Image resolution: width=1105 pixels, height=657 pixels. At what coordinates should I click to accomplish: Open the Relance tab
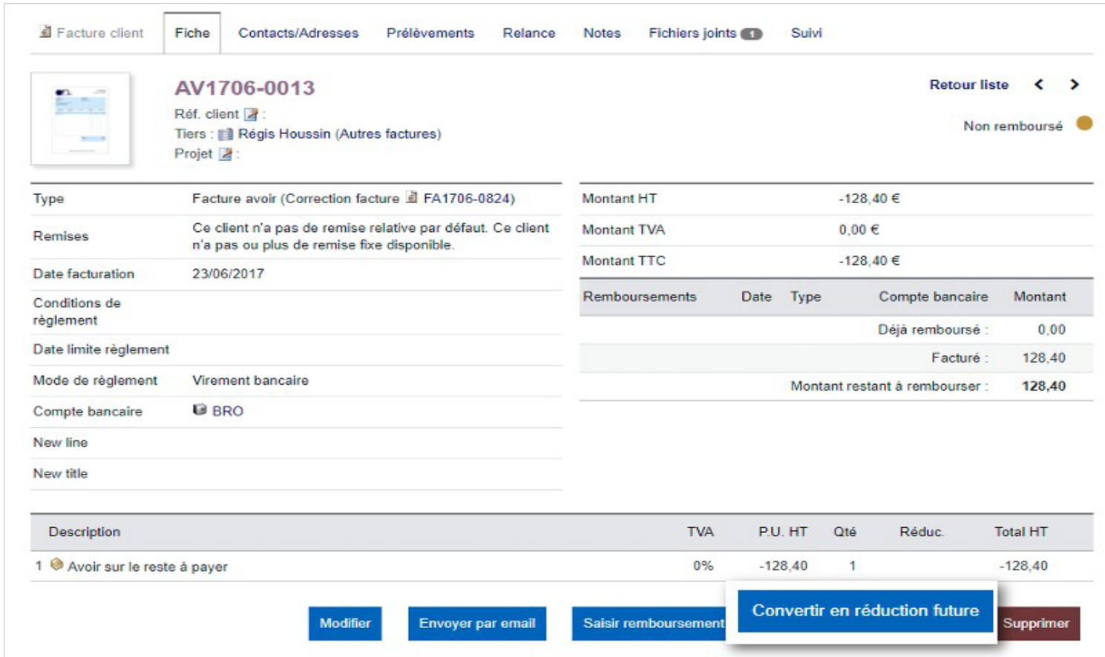[529, 33]
